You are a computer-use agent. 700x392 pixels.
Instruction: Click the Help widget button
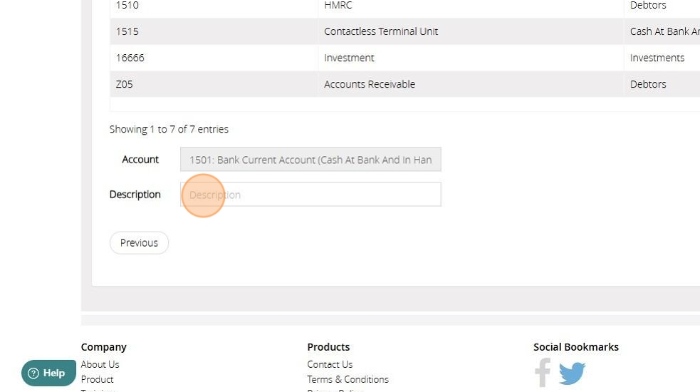[48, 373]
